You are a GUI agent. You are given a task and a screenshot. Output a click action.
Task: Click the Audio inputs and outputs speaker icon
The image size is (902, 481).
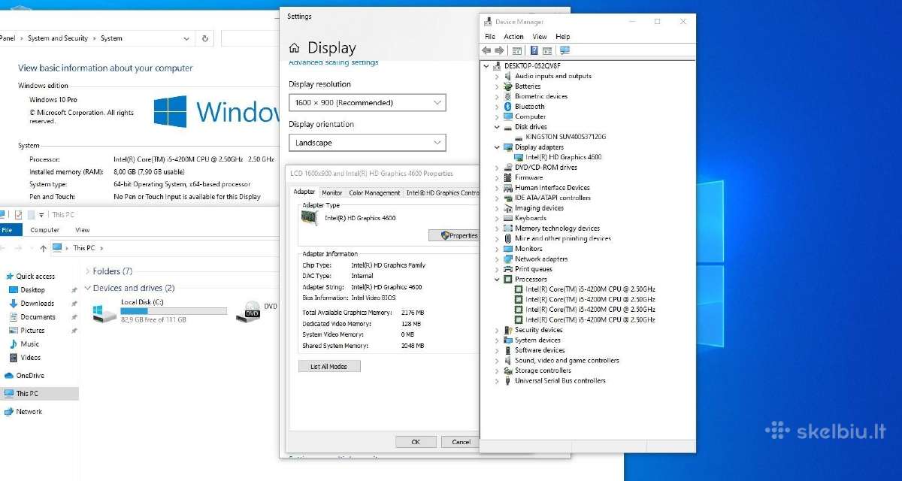pyautogui.click(x=508, y=76)
